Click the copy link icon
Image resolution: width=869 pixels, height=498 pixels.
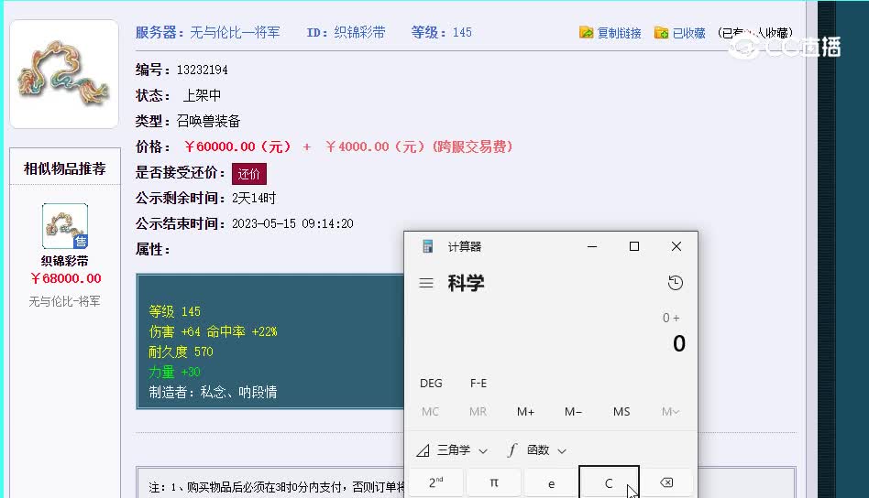click(586, 33)
